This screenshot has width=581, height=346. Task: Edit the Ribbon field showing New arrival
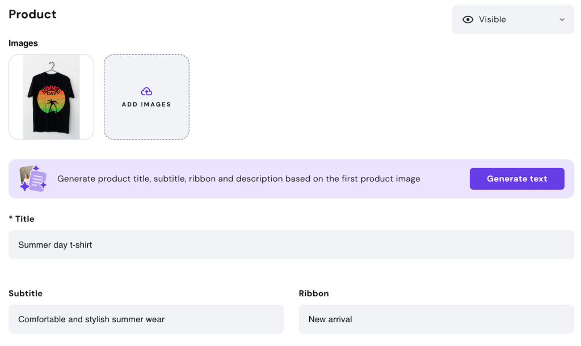pyautogui.click(x=436, y=319)
